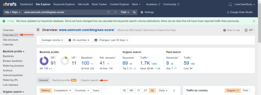The height and width of the screenshot is (95, 261).
Task: Open the Average volume dropdown
Action: tap(52, 40)
